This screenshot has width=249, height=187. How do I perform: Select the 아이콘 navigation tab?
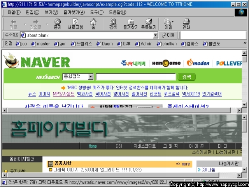coord(196,146)
